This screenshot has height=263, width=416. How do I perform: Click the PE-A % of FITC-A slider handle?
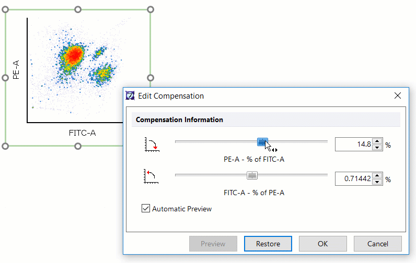262,141
